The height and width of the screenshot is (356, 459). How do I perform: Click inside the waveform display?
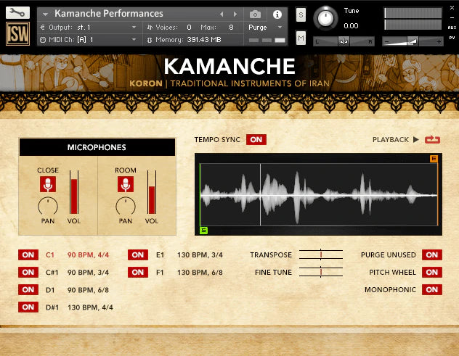318,194
